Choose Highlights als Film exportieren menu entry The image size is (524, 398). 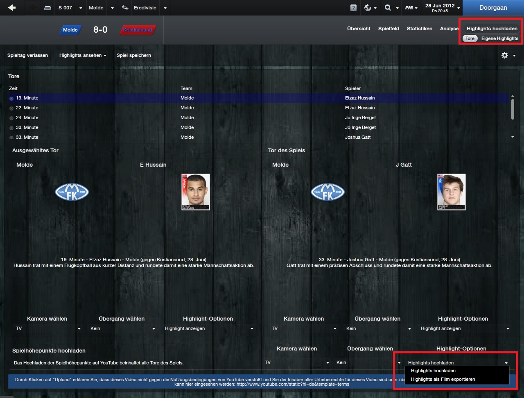443,379
